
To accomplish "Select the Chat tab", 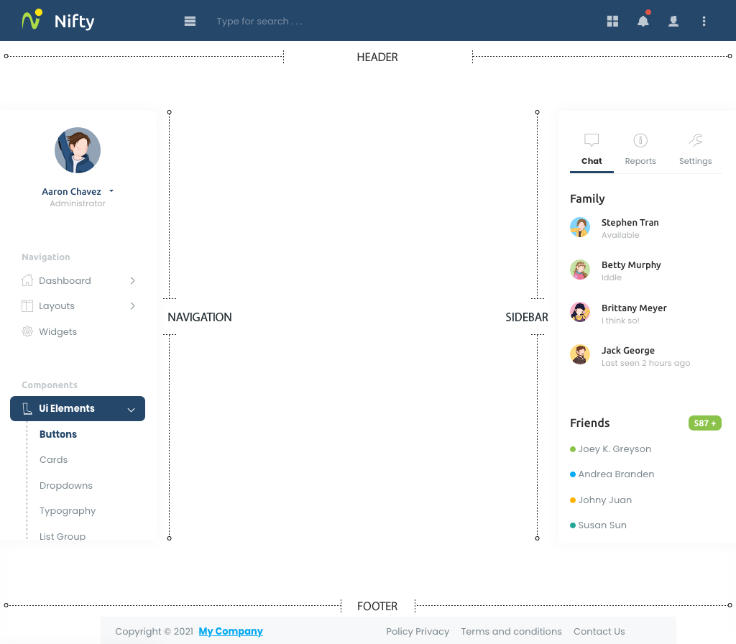I will pos(592,150).
